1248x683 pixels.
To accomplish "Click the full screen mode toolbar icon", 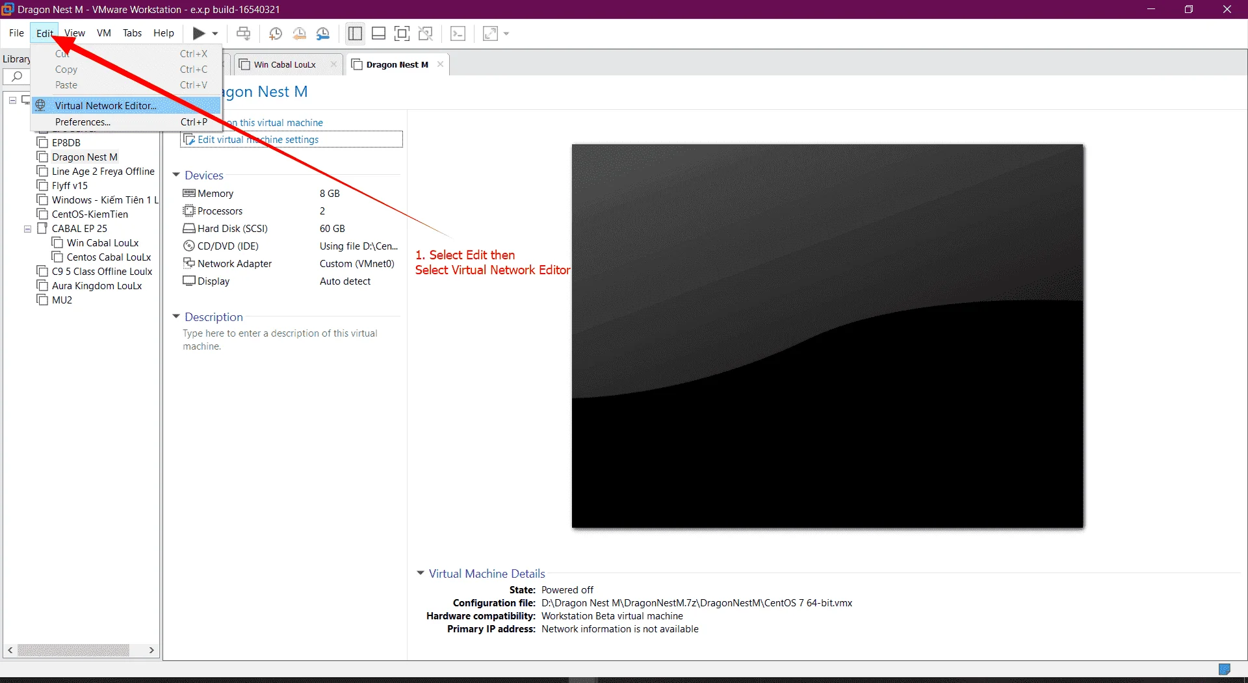I will (402, 33).
